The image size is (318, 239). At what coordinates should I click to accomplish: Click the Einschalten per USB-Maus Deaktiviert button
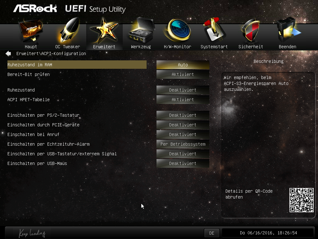click(x=183, y=163)
